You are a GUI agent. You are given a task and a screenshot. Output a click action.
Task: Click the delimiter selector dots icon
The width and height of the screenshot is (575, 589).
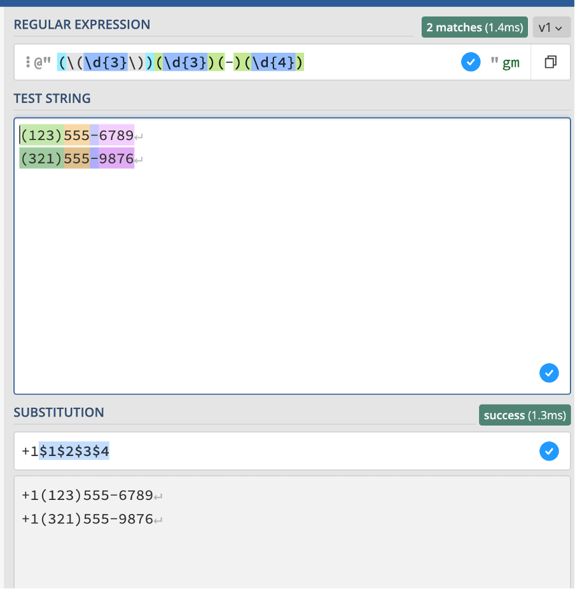click(28, 62)
